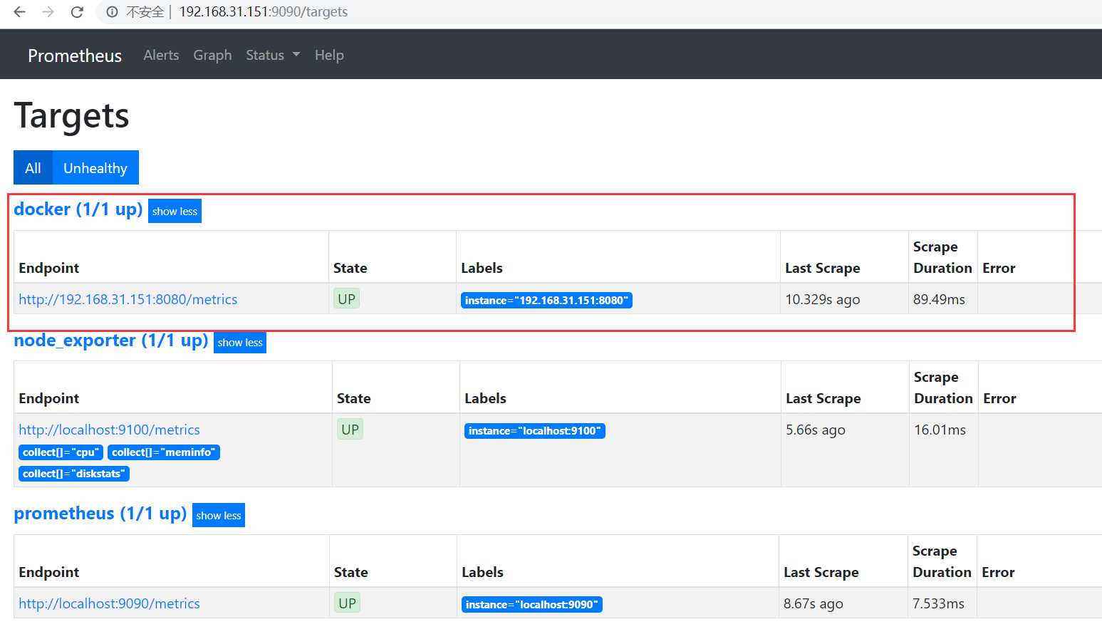1102x644 pixels.
Task: Open the site security info icon
Action: pyautogui.click(x=112, y=12)
